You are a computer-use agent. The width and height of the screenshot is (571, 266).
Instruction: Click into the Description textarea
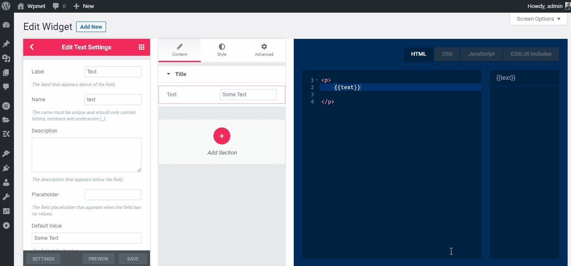pyautogui.click(x=87, y=155)
